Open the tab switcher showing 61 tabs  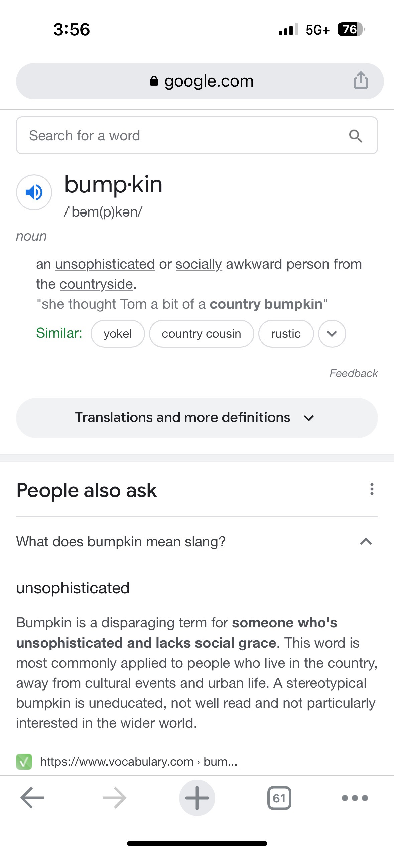[279, 798]
